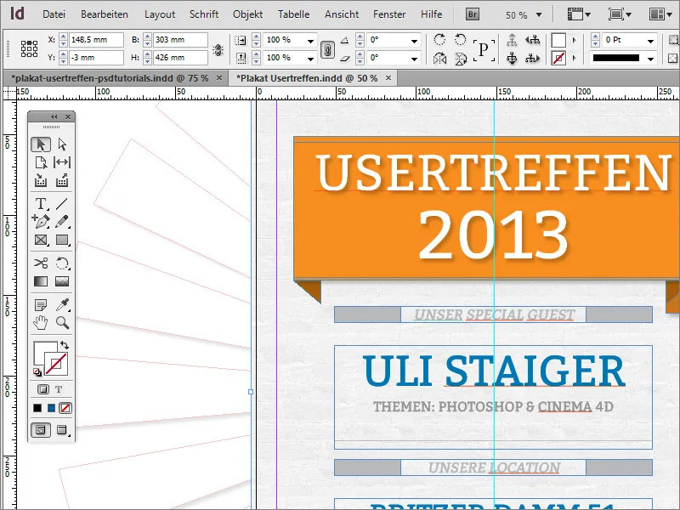Activate the Note tool
The height and width of the screenshot is (510, 680).
click(41, 305)
